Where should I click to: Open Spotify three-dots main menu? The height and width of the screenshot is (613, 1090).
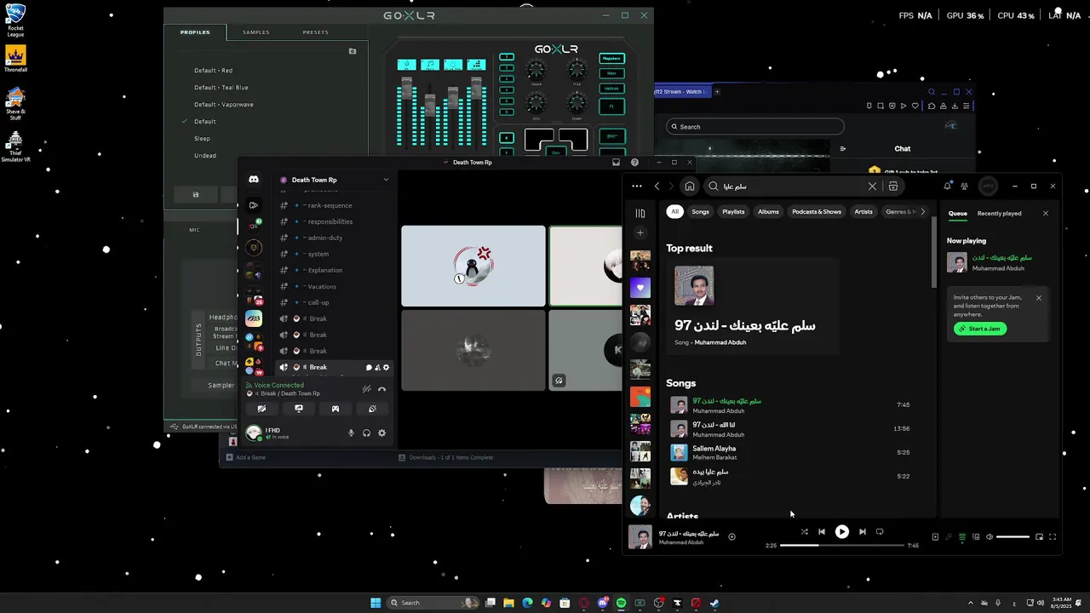[636, 186]
